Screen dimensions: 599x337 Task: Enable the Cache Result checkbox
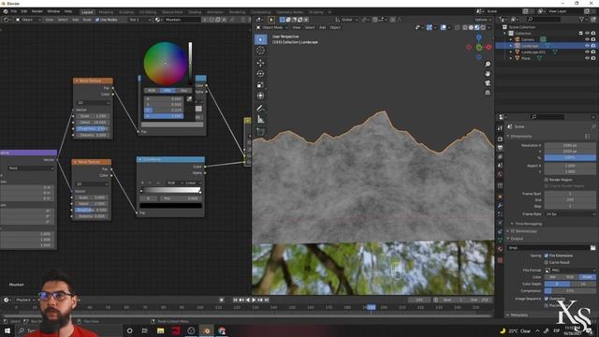coord(547,262)
